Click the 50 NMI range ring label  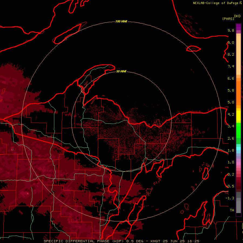click(121, 71)
